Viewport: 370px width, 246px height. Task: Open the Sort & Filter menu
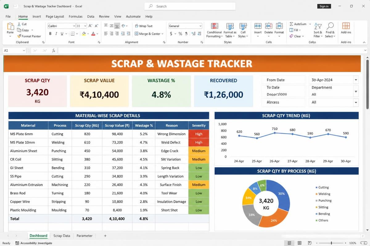[x=318, y=30]
